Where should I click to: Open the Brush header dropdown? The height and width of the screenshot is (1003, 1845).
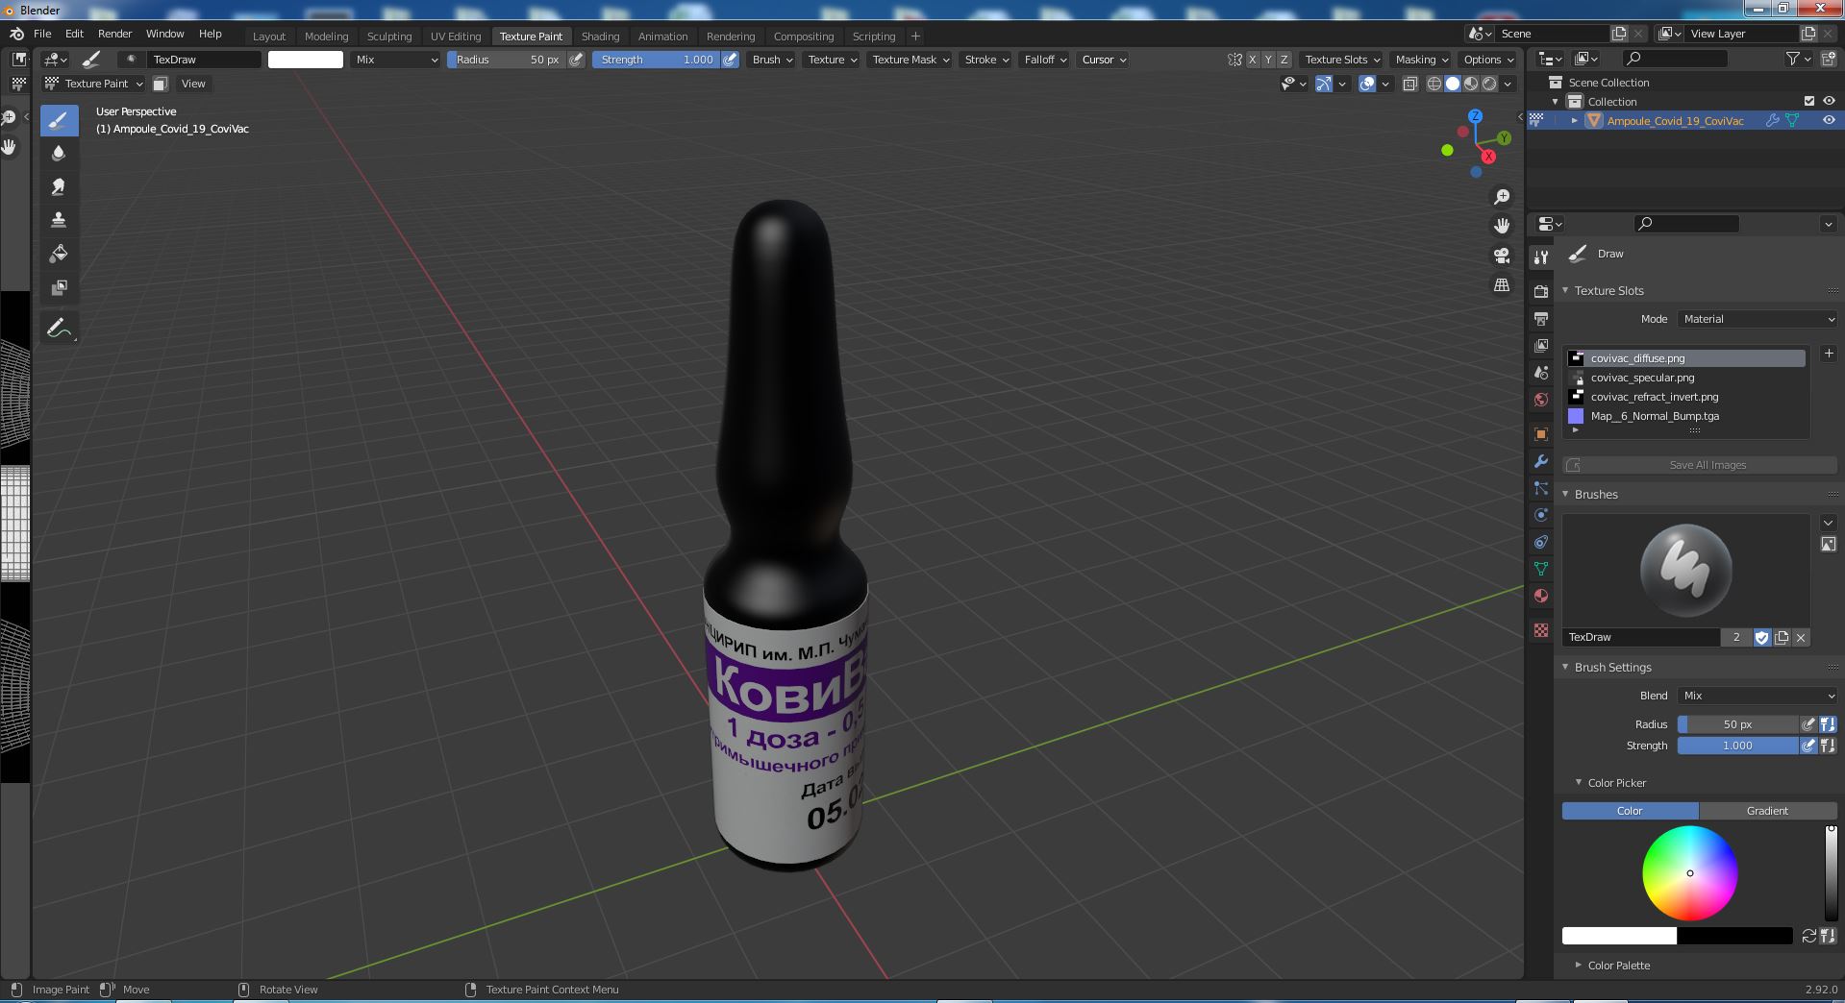(772, 60)
